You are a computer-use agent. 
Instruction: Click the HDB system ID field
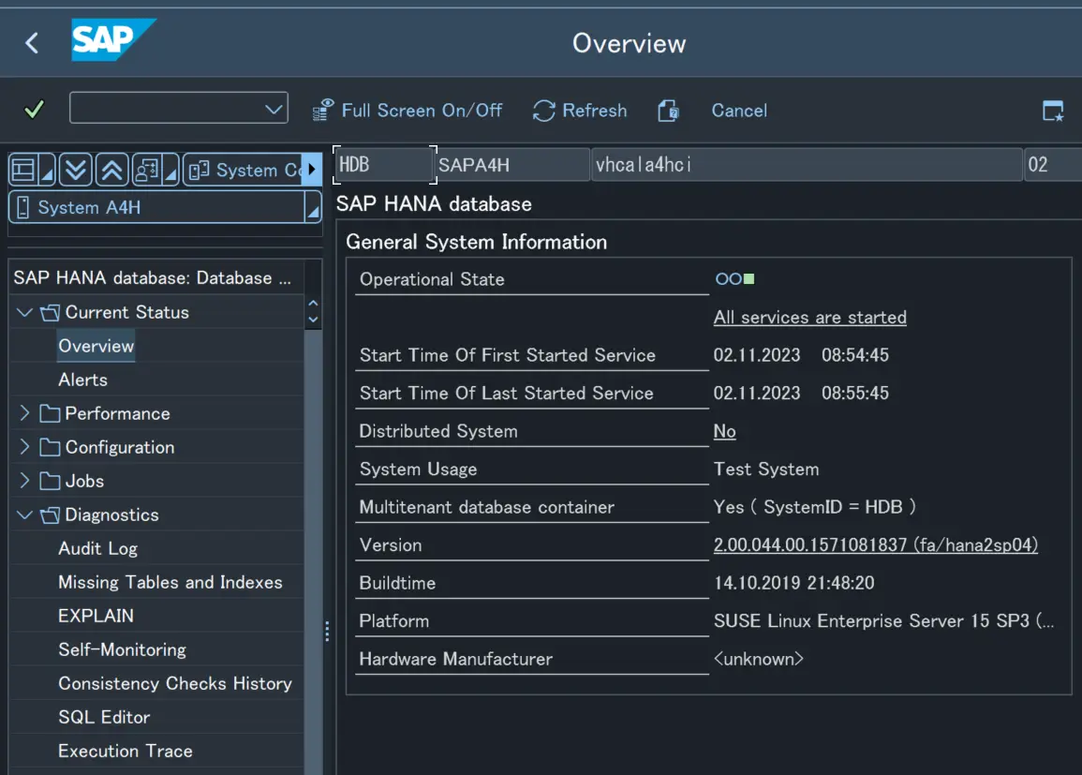(x=385, y=165)
